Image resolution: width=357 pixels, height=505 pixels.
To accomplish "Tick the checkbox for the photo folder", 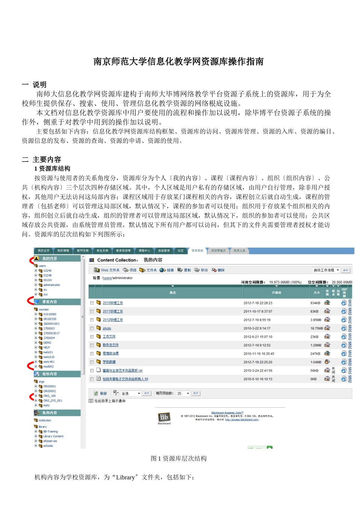I will [92, 328].
